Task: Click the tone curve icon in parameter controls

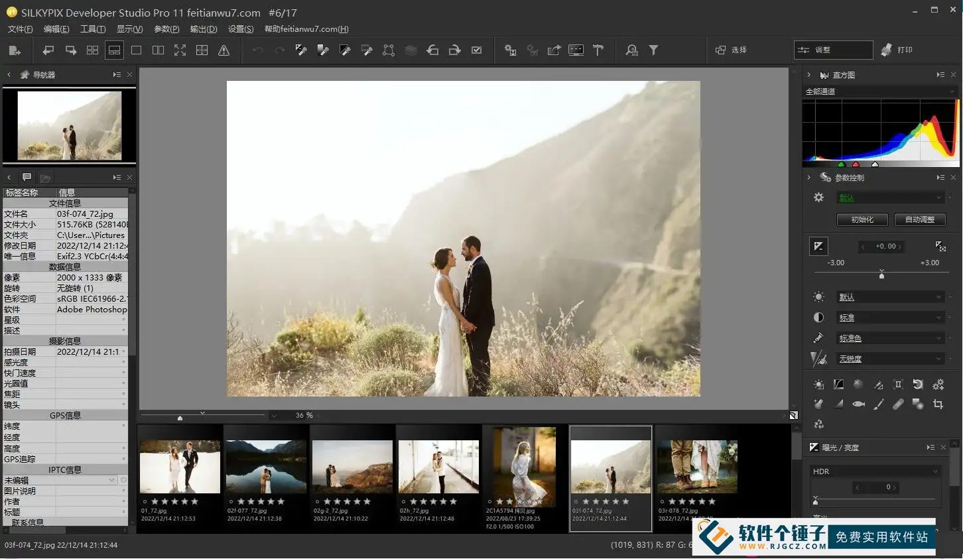Action: coord(838,384)
